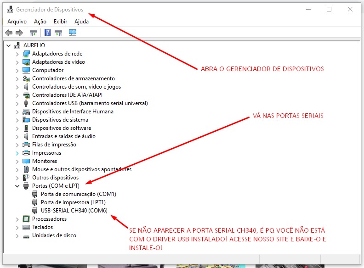364x268 pixels.
Task: Click the Controladores de armazenamento icon
Action: tap(26, 78)
